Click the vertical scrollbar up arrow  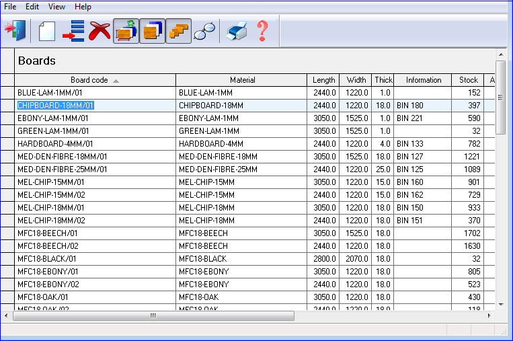[x=500, y=54]
